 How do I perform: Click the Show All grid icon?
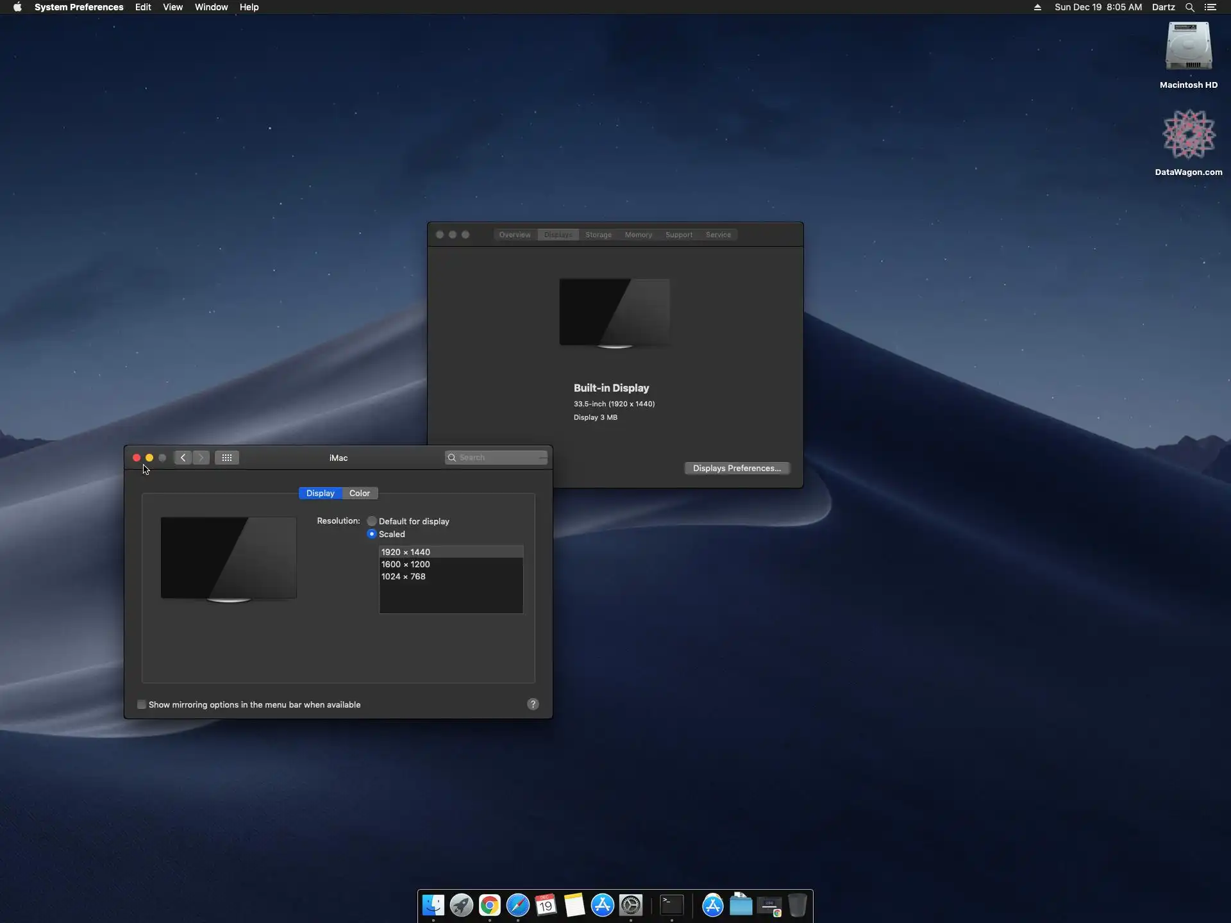[227, 458]
